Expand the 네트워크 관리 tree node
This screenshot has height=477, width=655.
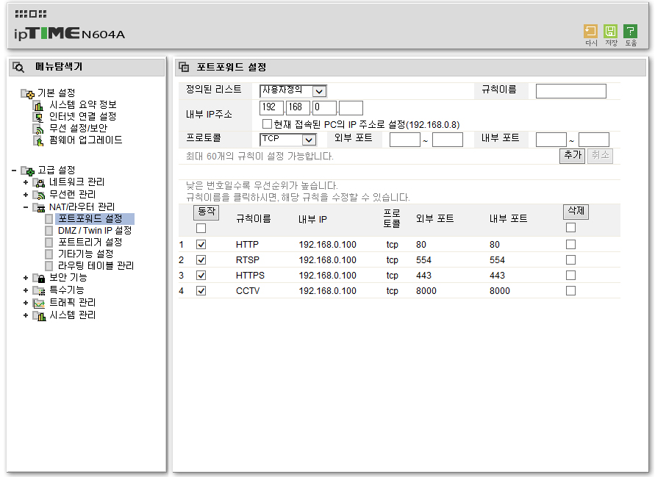(26, 182)
